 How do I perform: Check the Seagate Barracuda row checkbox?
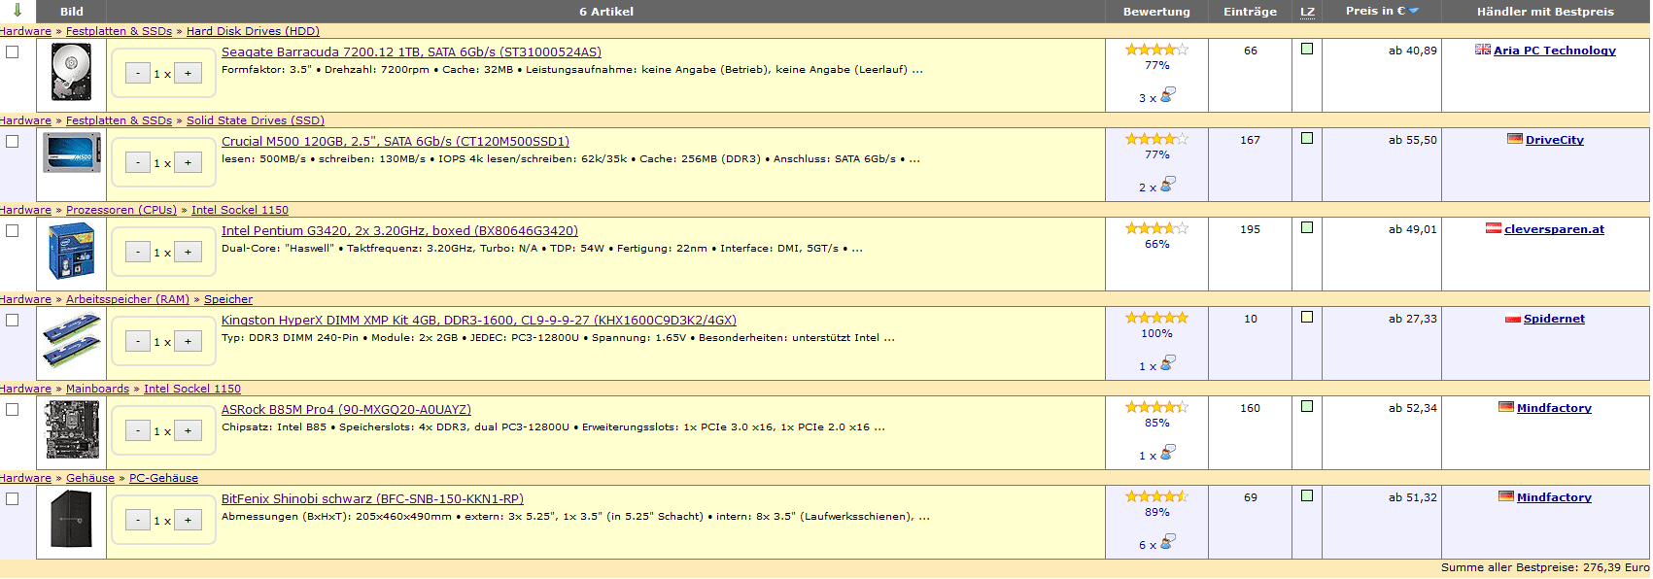12,52
